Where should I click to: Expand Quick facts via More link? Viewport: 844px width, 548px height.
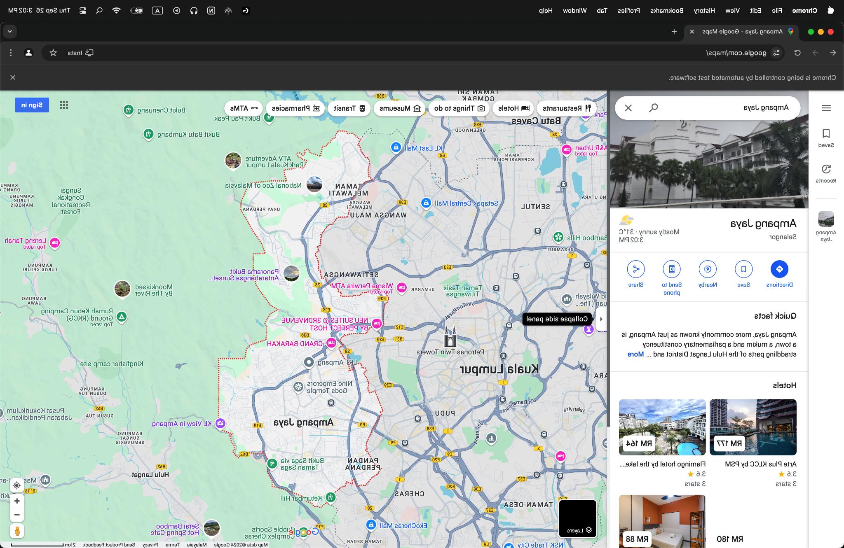tap(635, 354)
